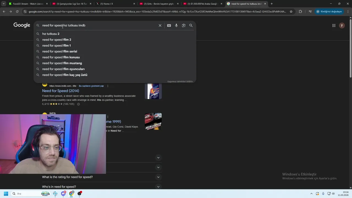This screenshot has height=198, width=352.
Task: Search by image with Google Lens
Action: (183, 25)
